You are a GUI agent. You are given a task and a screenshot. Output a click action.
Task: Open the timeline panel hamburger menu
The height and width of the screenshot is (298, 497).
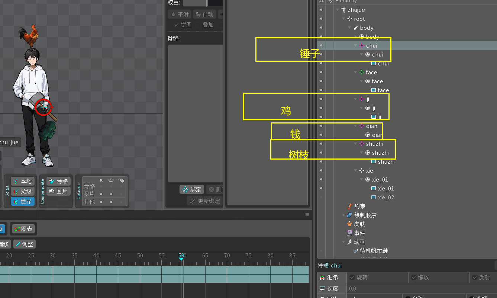click(307, 215)
